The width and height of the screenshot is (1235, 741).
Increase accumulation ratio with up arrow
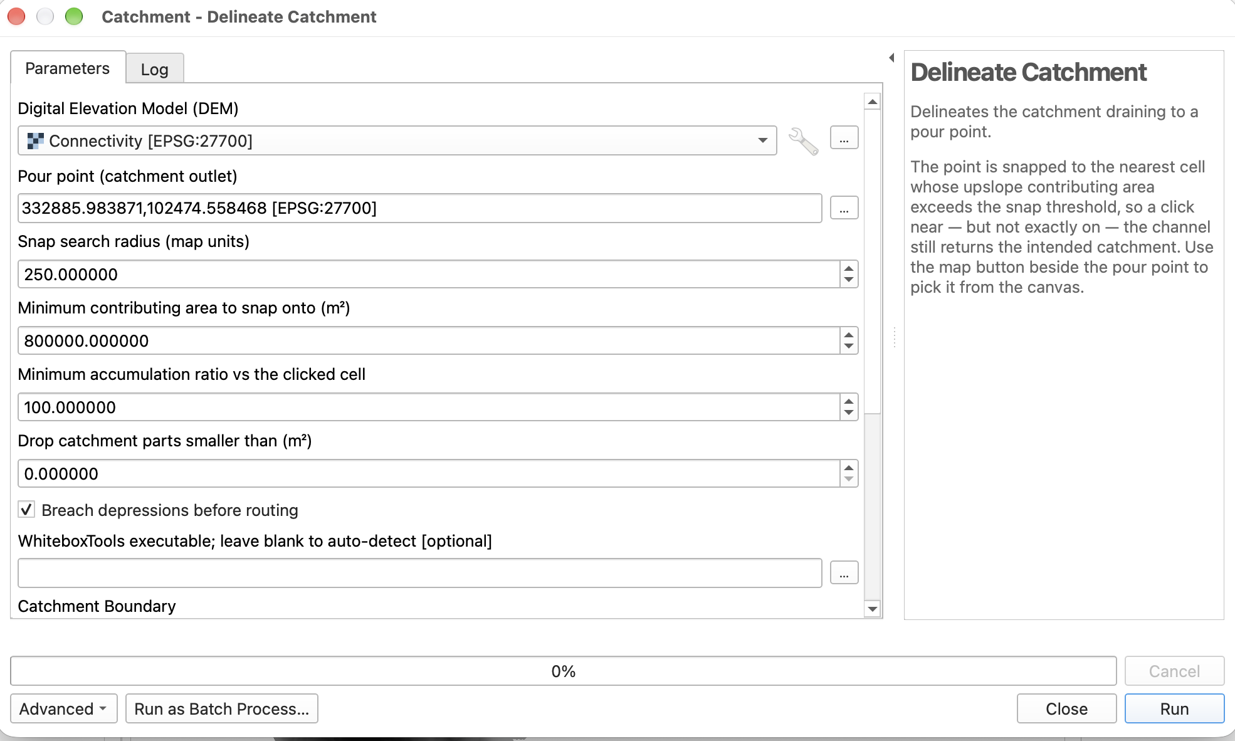coord(849,401)
